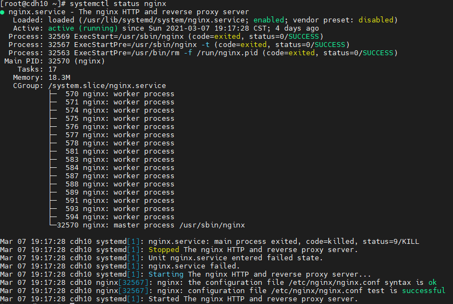Click the green 'enabled' word
Viewport: 453px width, 304px height.
(x=269, y=20)
